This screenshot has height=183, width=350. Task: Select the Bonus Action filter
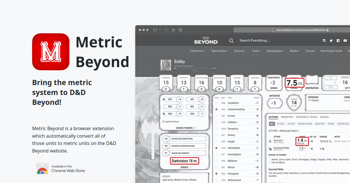click(305, 124)
